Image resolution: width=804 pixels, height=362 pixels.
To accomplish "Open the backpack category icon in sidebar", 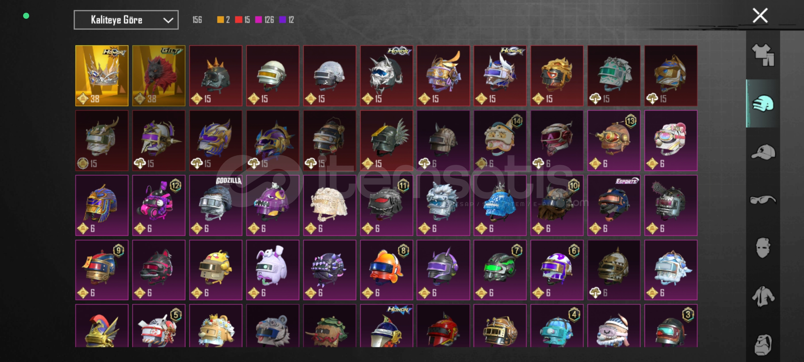I will point(763,345).
